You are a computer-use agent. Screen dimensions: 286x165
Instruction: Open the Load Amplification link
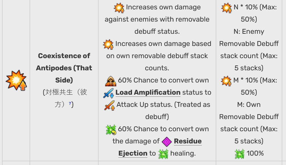(148, 92)
